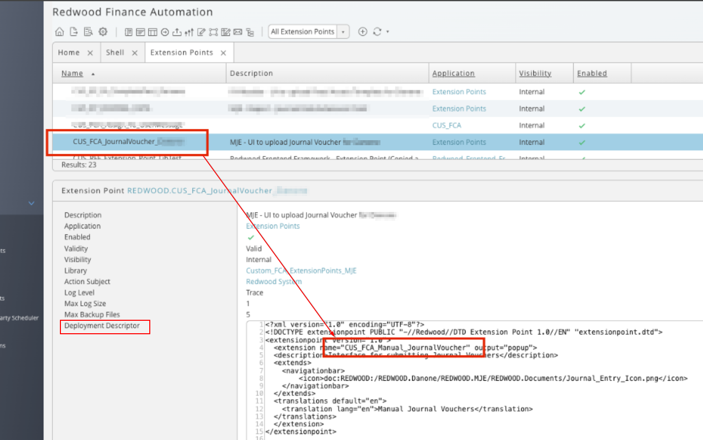Switch to the Shell tab

click(x=115, y=52)
